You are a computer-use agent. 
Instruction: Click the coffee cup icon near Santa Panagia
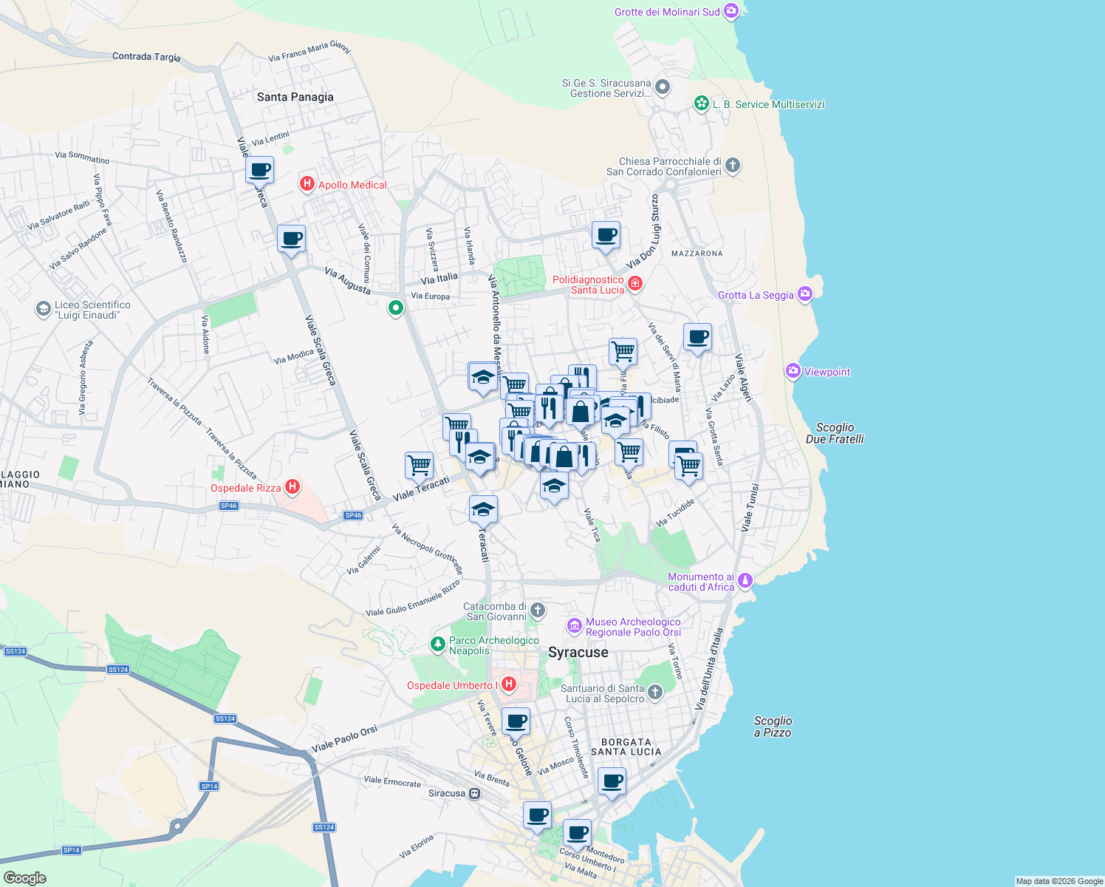click(259, 169)
